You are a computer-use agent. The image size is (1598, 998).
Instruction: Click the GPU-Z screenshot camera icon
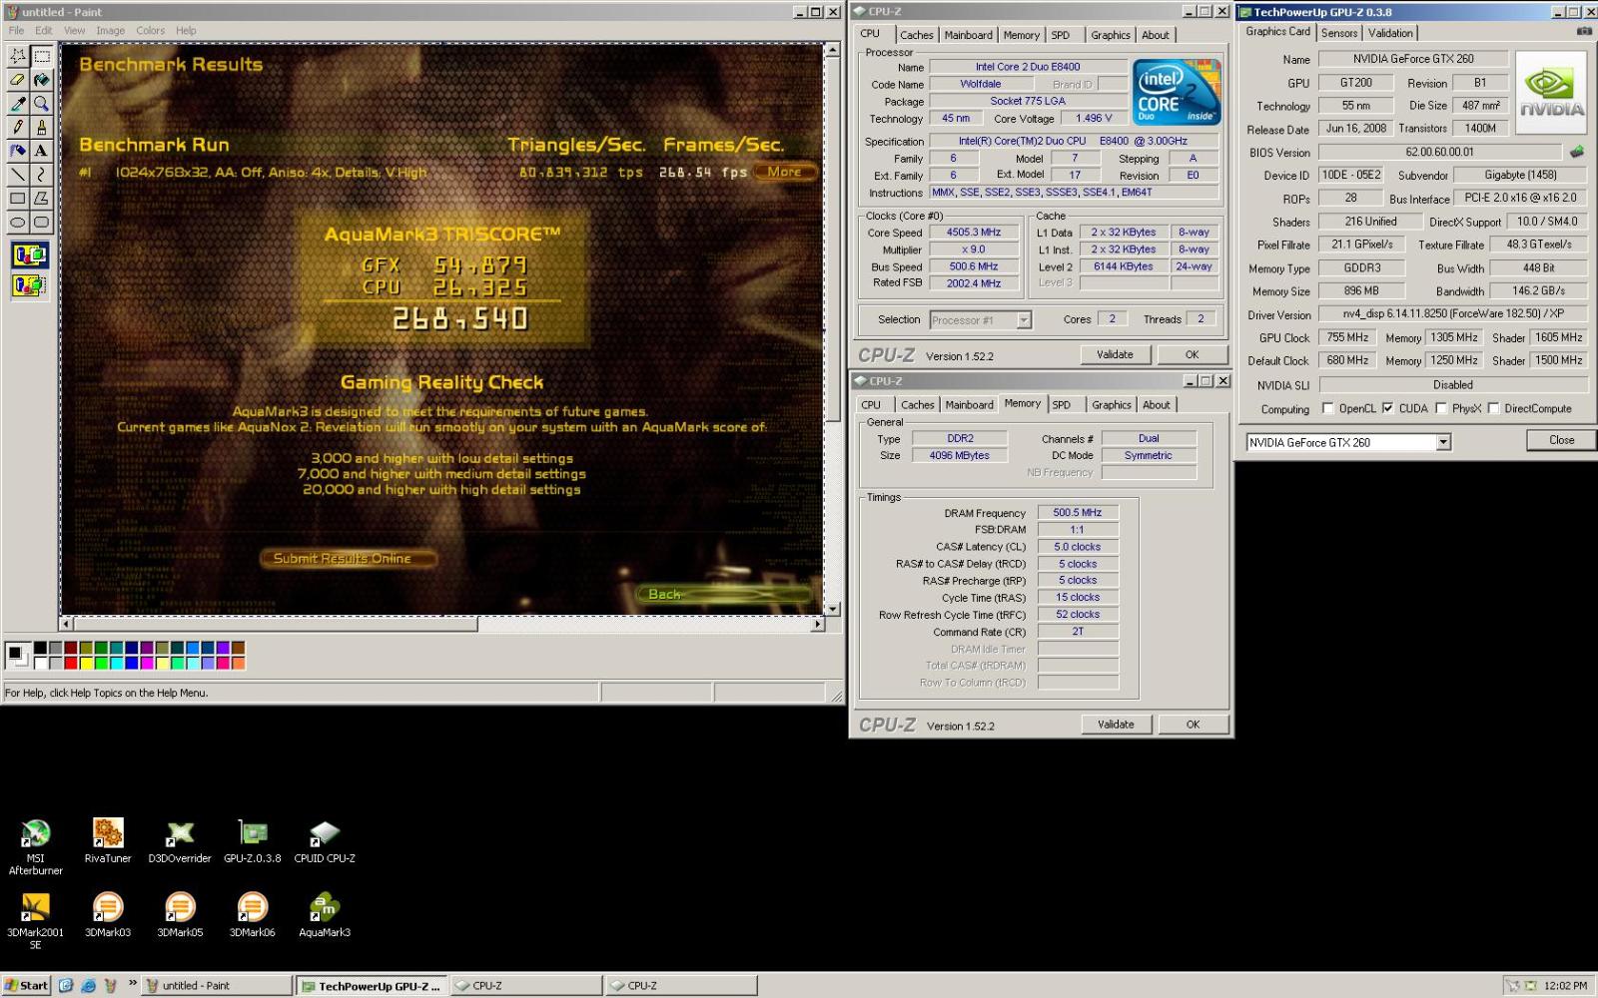coord(1583,32)
